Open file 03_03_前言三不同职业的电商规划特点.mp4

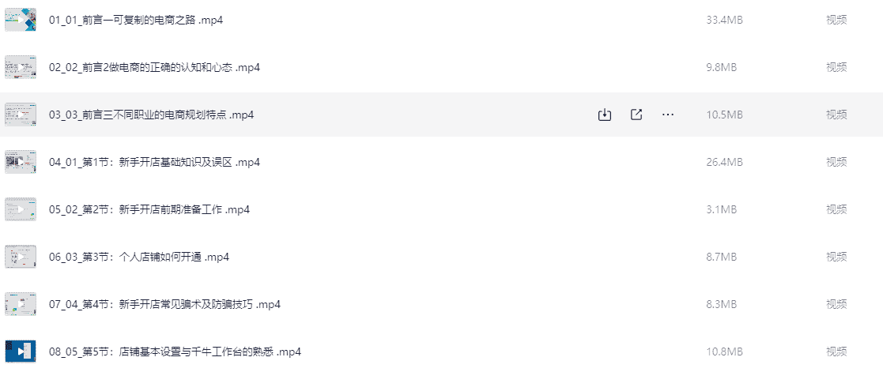[151, 115]
